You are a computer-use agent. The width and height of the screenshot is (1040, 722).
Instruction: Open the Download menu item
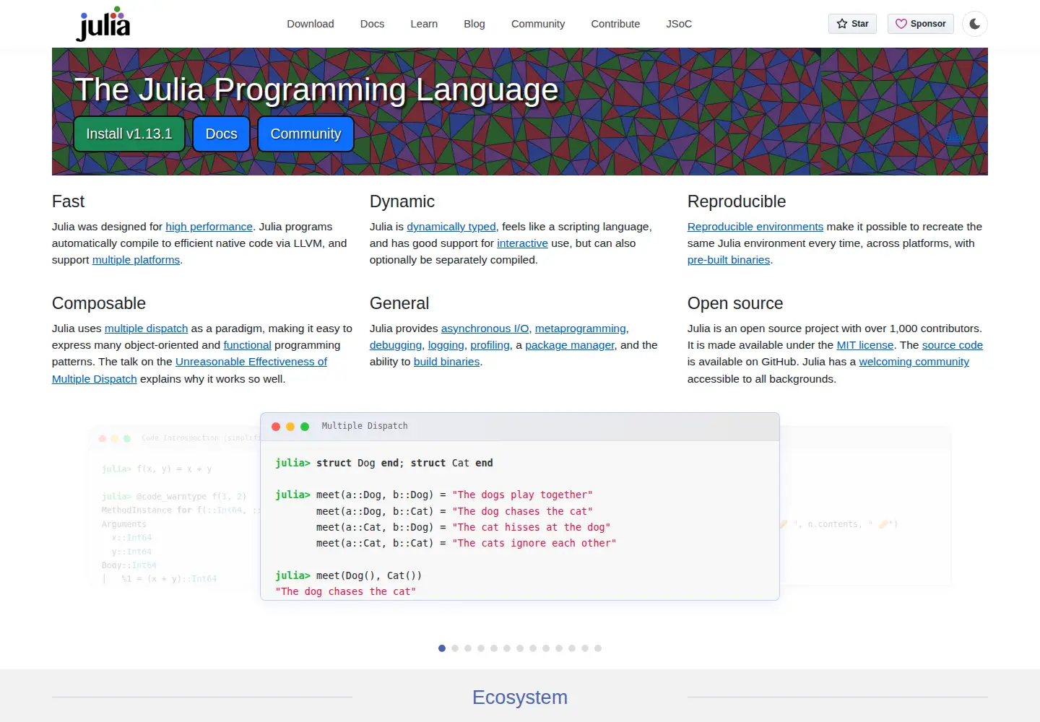tap(311, 24)
